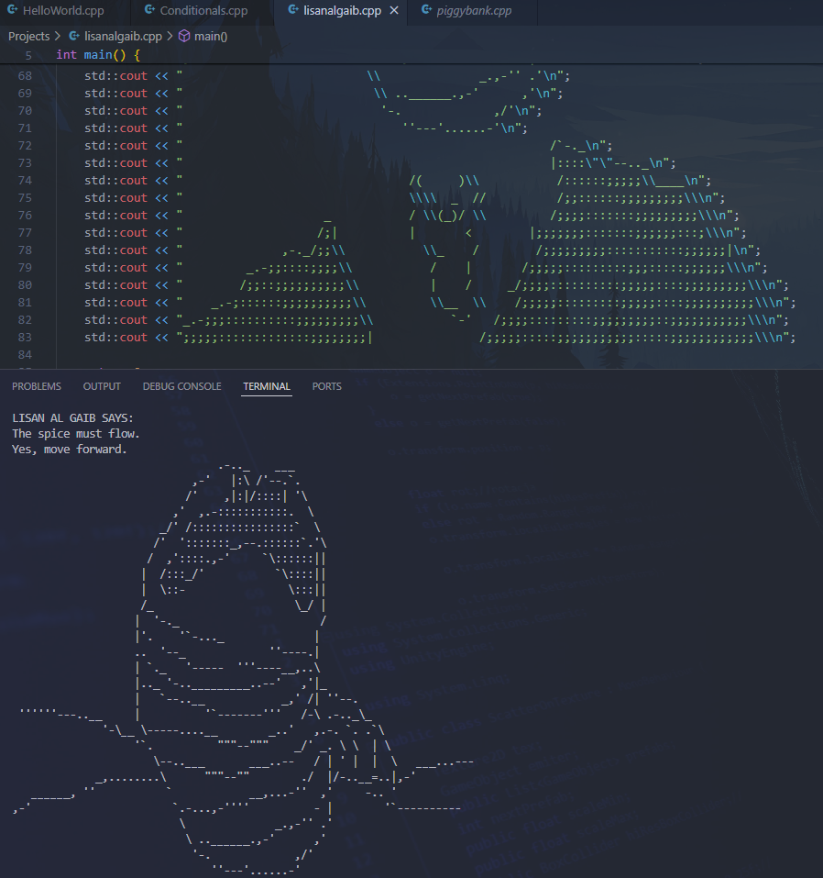Click the main() symbol cube icon in breadcrumbs
823x878 pixels.
(183, 36)
